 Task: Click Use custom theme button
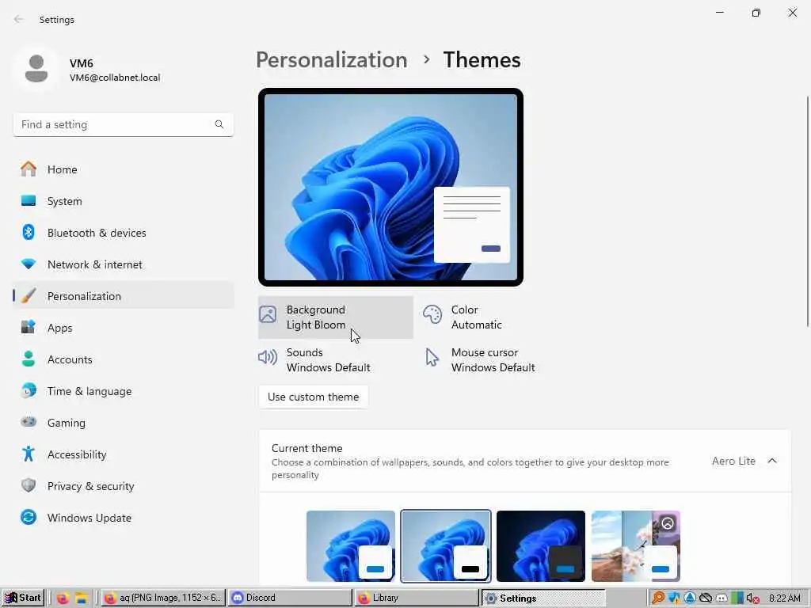tap(314, 397)
